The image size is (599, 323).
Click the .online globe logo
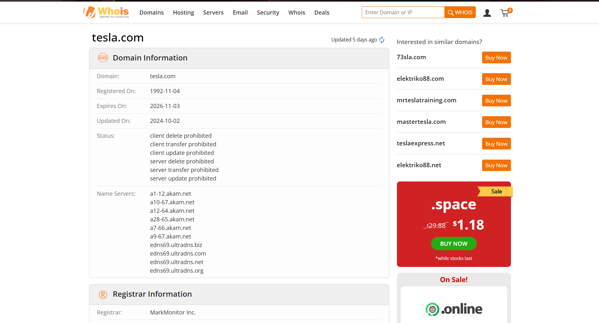432,309
